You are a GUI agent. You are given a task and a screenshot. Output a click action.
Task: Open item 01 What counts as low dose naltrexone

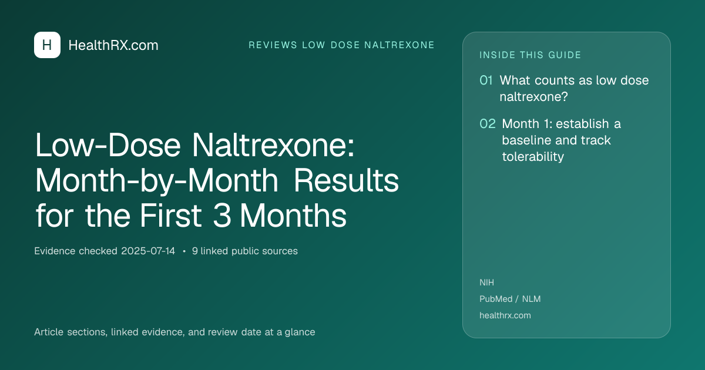(565, 89)
